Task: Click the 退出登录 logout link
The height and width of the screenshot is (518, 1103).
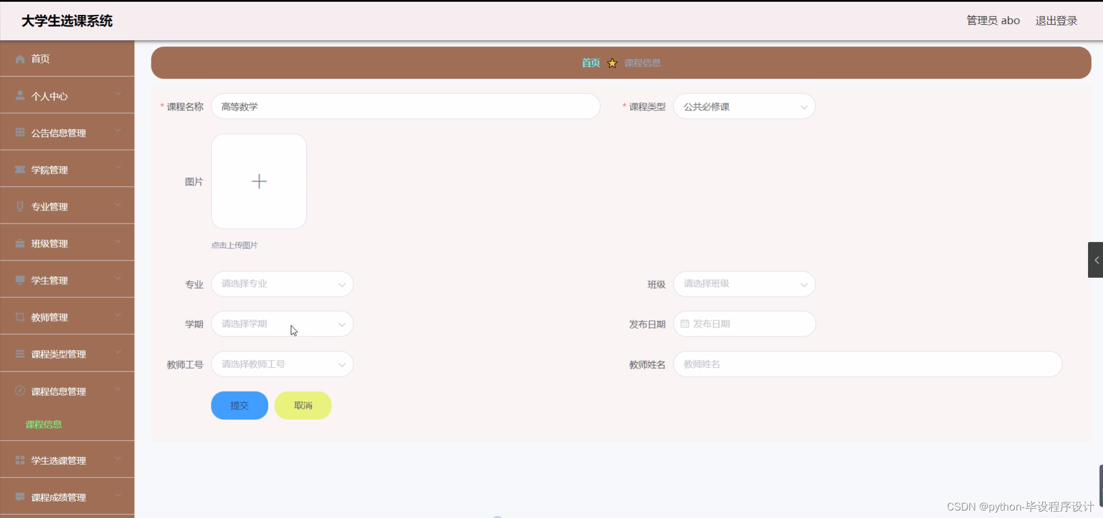Action: tap(1056, 20)
